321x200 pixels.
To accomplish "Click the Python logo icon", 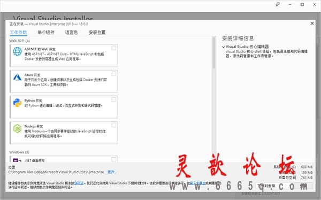I will click(x=17, y=103).
